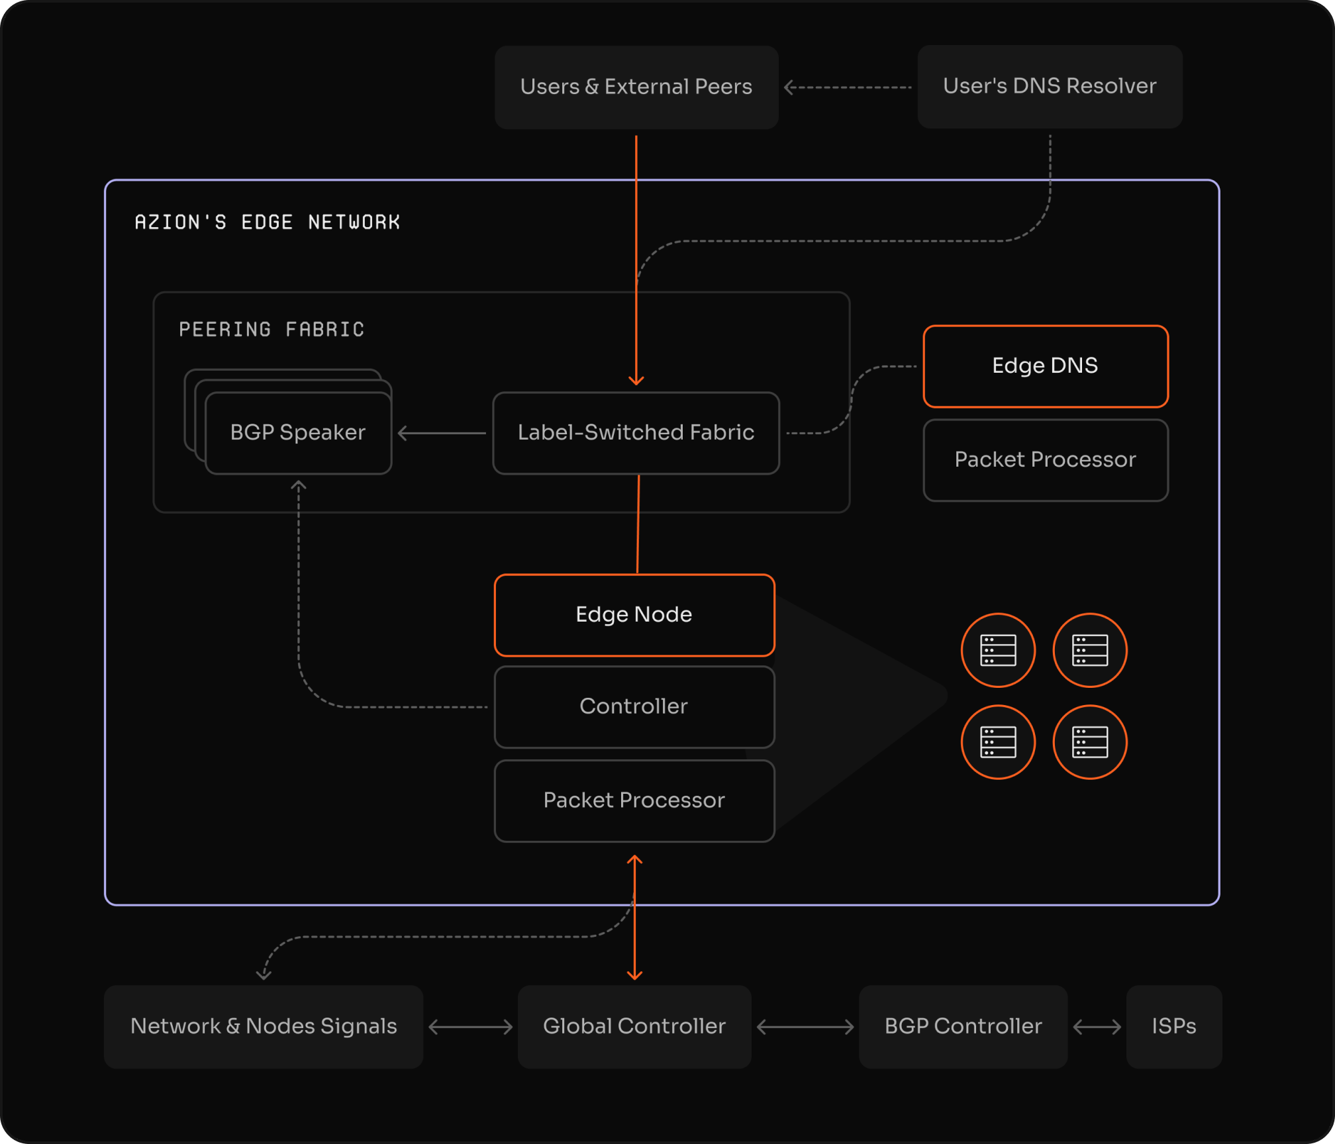Enable the Packet Processor under Edge DNS

pos(1045,459)
